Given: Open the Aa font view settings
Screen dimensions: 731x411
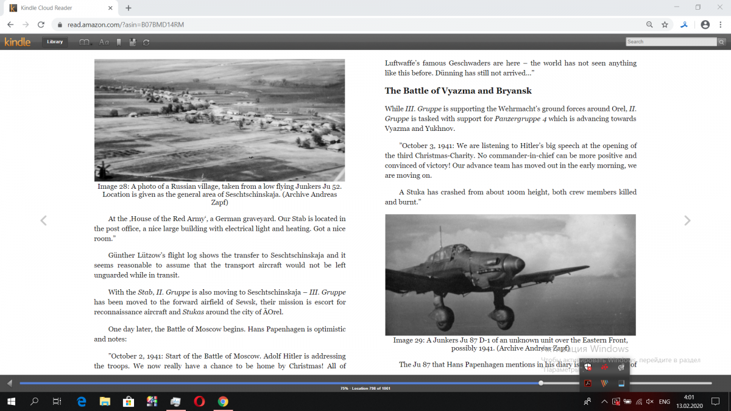Looking at the screenshot, I should pyautogui.click(x=104, y=42).
